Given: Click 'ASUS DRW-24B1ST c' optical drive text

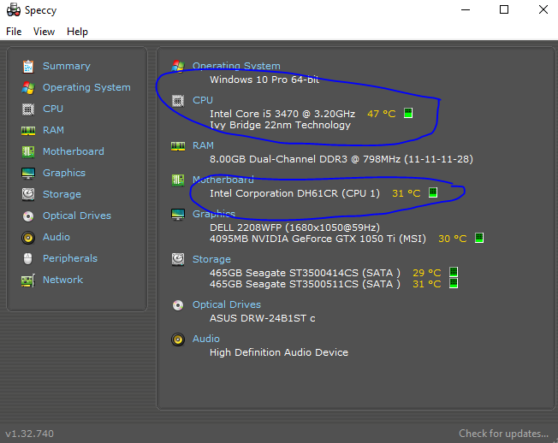Looking at the screenshot, I should click(263, 318).
